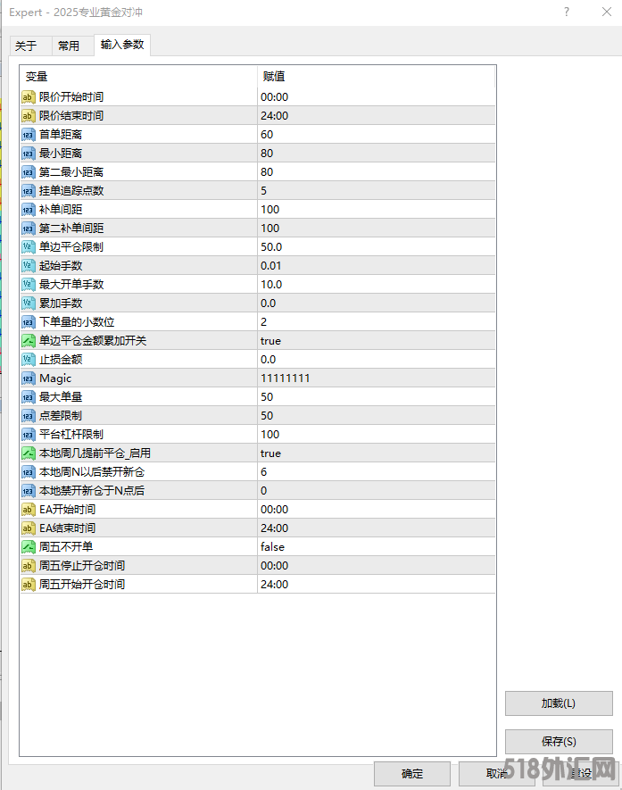
Task: Toggle the true value of 本地周几提前平仓_启用
Action: coord(270,453)
